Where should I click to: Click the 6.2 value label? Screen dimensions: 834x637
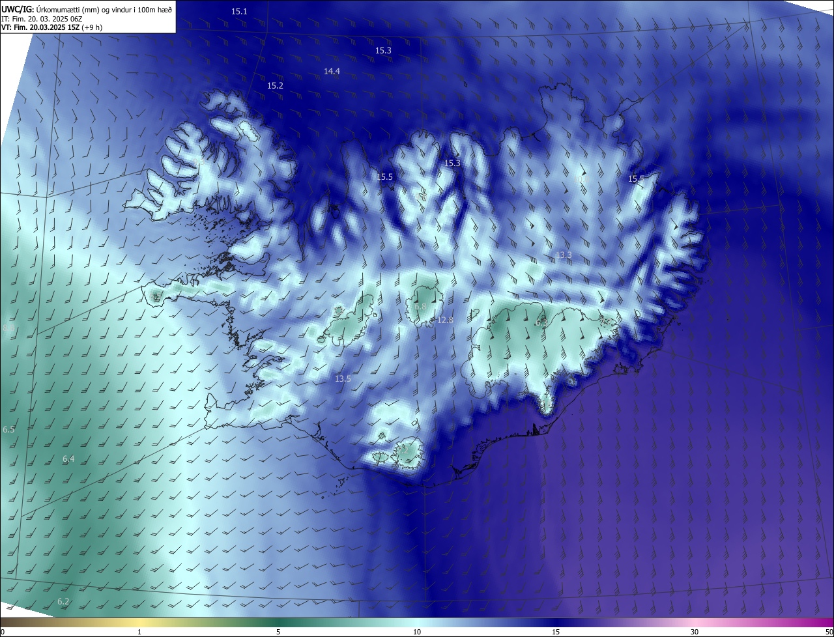click(x=63, y=601)
